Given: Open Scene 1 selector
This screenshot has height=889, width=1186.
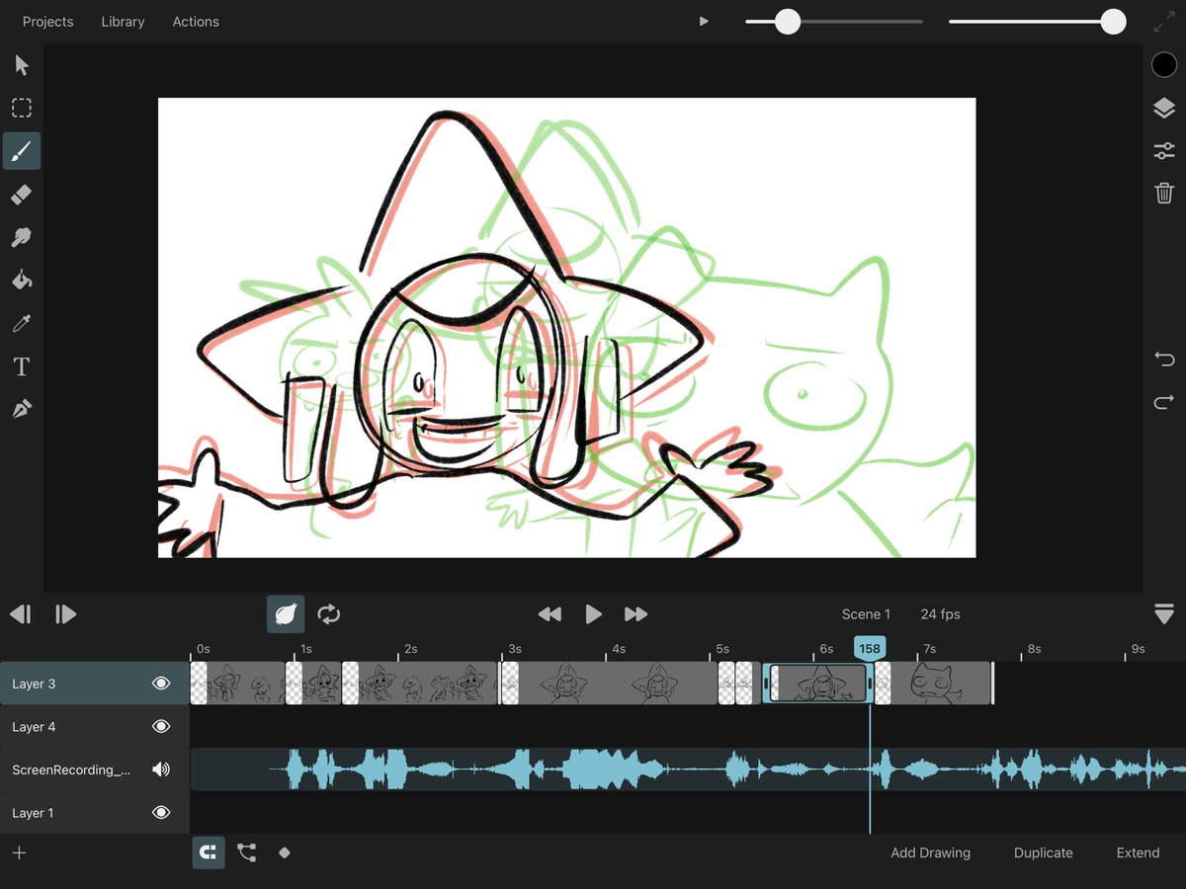Looking at the screenshot, I should (x=866, y=614).
